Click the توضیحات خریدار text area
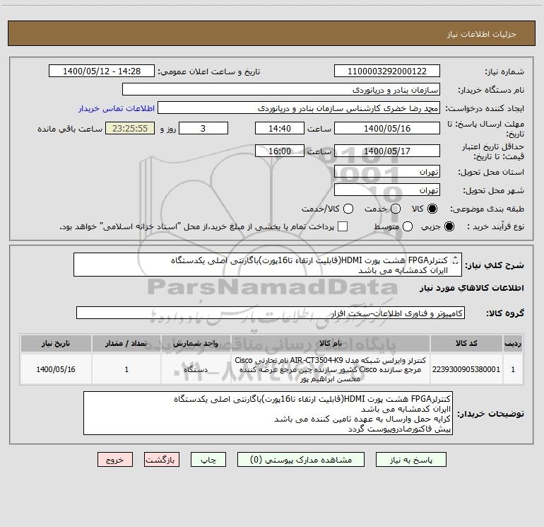This screenshot has width=544, height=527. (x=268, y=413)
